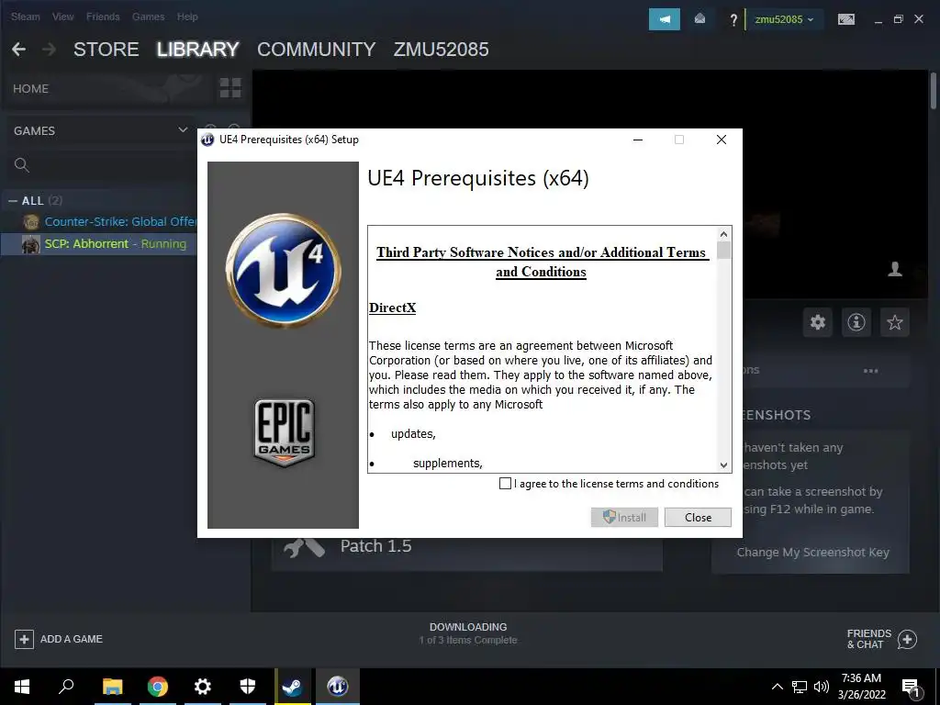The width and height of the screenshot is (940, 705).
Task: Open the ZMU52085 profile tab
Action: [442, 50]
